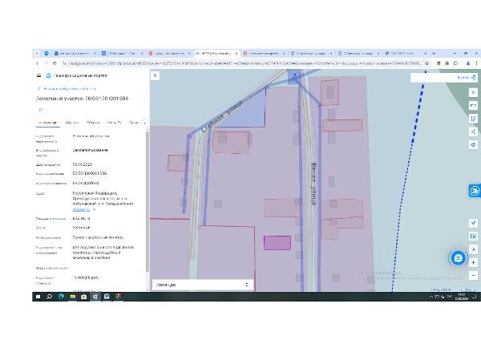
Task: Zoom out the map with the minus button
Action: coord(473,276)
